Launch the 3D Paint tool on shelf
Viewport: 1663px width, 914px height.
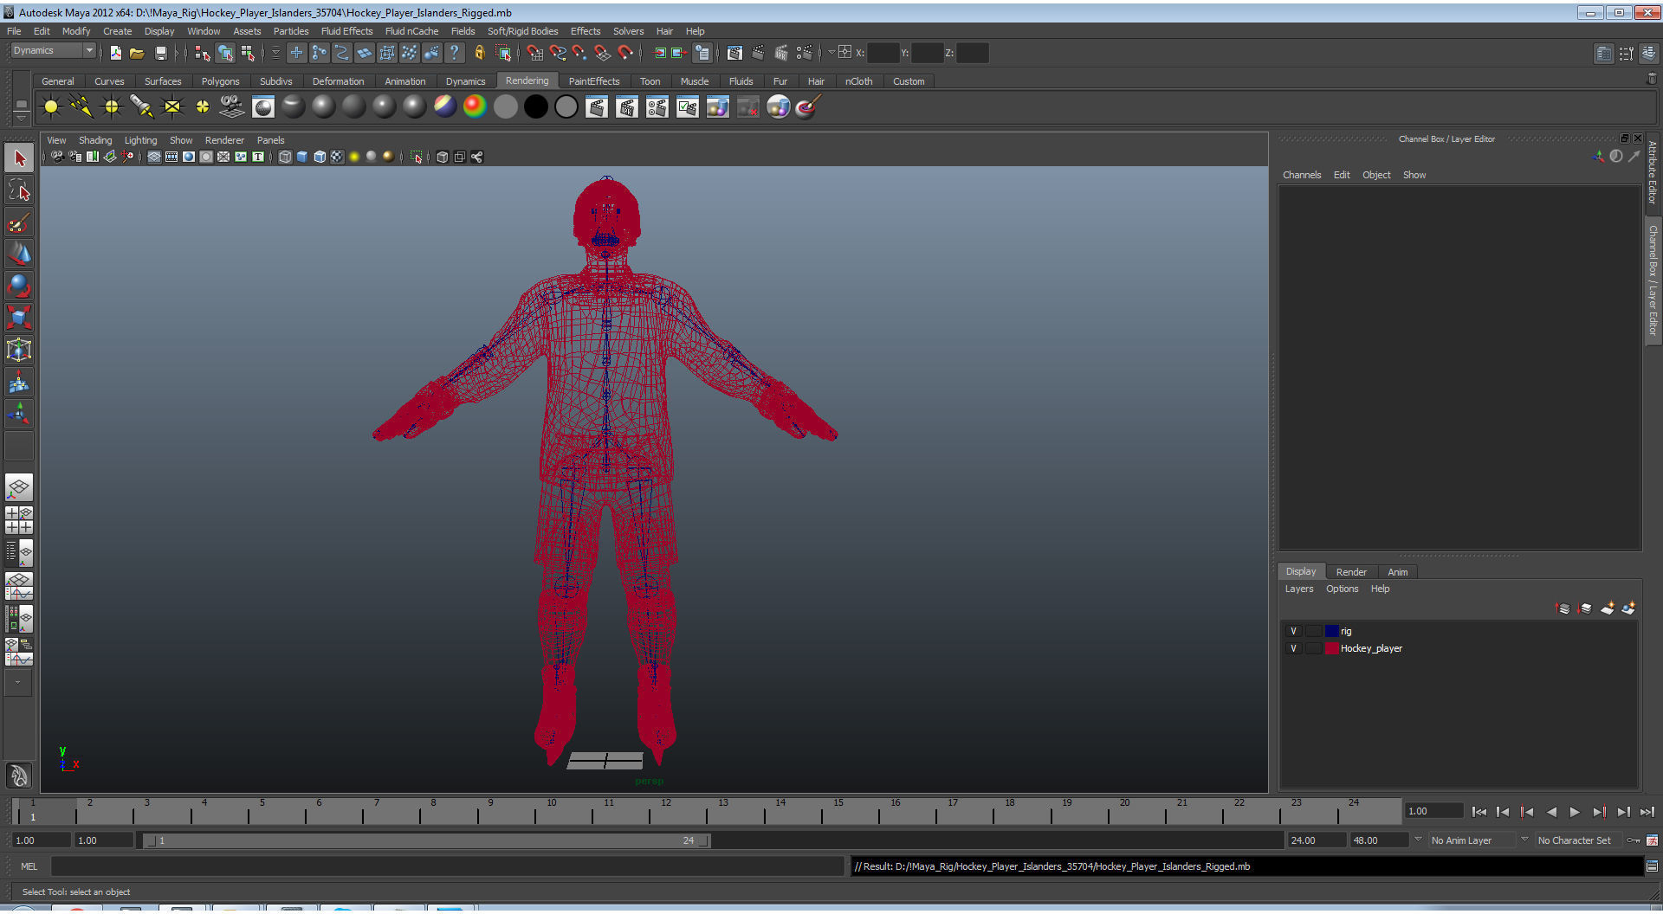point(808,106)
